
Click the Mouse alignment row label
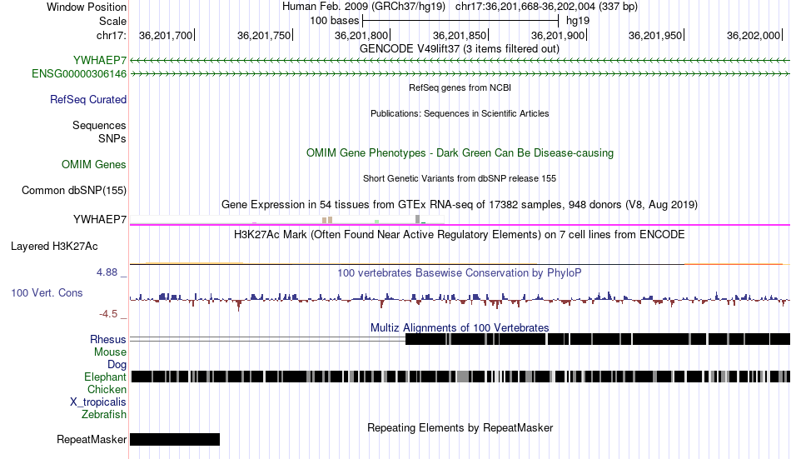point(110,352)
